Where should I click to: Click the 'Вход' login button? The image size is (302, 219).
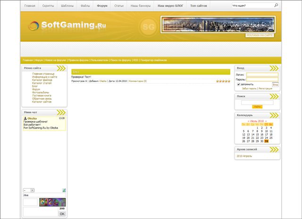click(x=276, y=85)
